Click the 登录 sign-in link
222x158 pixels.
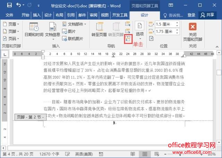tap(191, 15)
